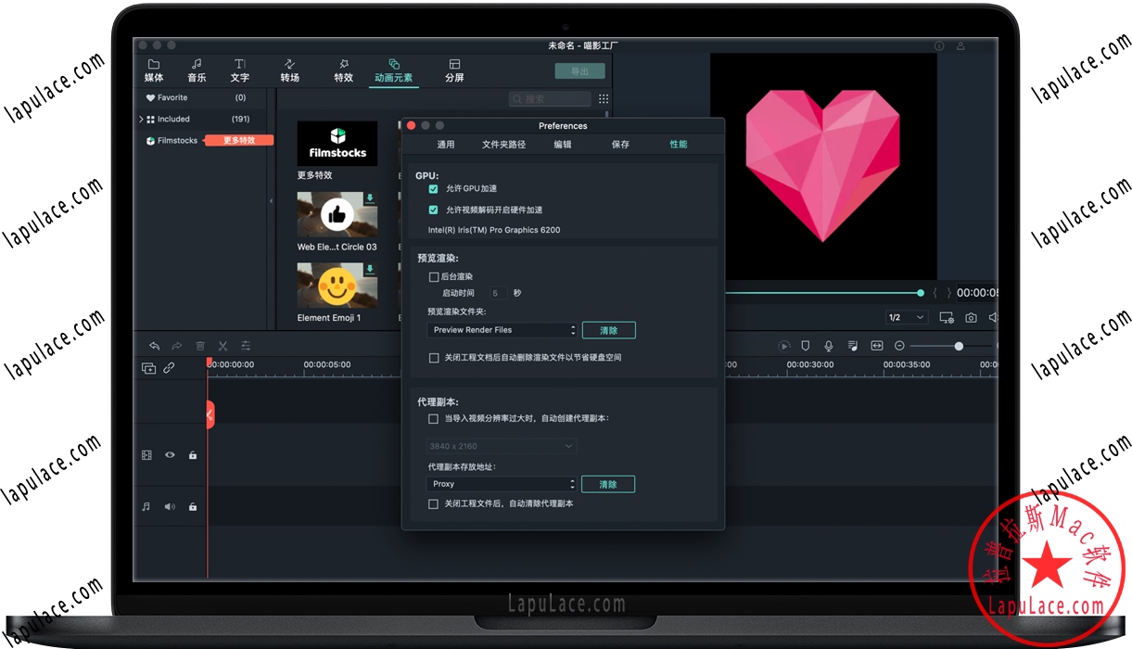This screenshot has width=1132, height=649.
Task: Click the voiceover microphone icon
Action: coord(829,346)
